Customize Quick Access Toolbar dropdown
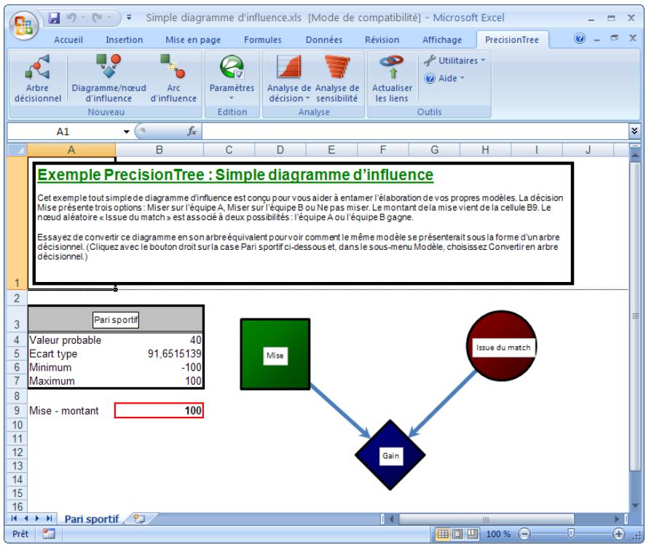Viewport: 646px width, 545px height. (129, 17)
